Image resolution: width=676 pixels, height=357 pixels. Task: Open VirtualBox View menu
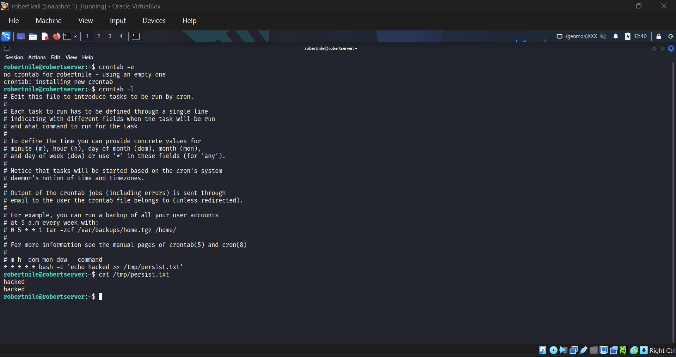pos(86,20)
